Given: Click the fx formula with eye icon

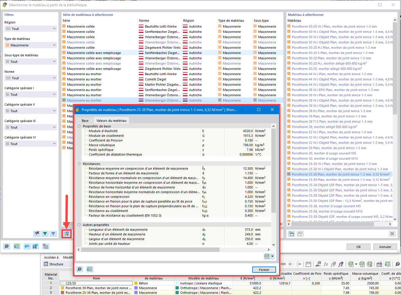Looking at the screenshot, I should tap(341, 264).
